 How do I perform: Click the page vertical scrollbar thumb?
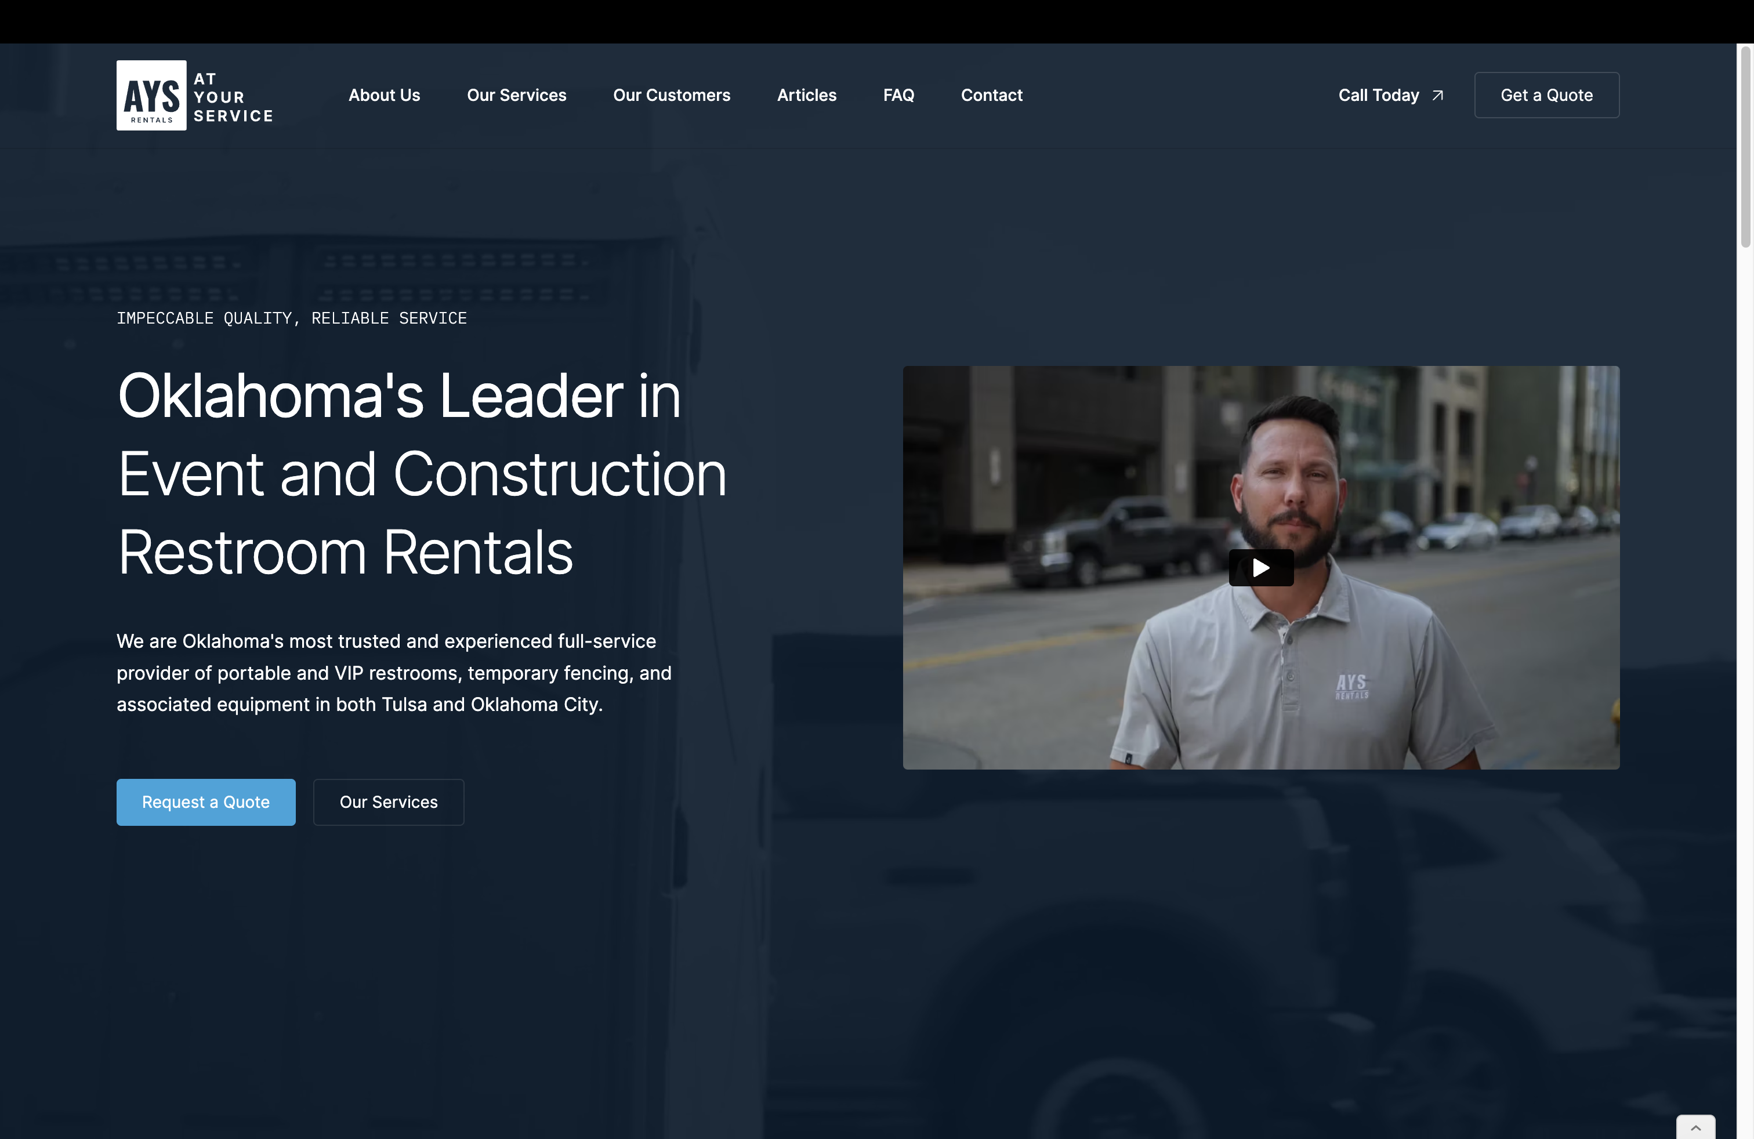click(1745, 147)
